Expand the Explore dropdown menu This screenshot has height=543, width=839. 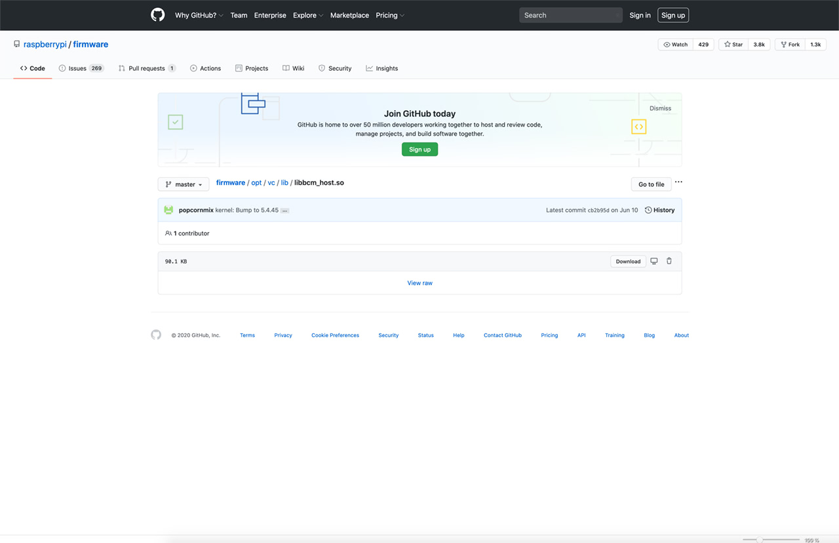pyautogui.click(x=308, y=15)
